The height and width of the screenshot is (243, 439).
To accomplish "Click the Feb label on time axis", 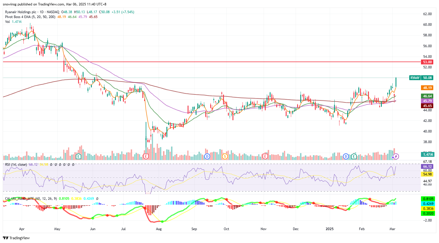I will coord(362,229).
